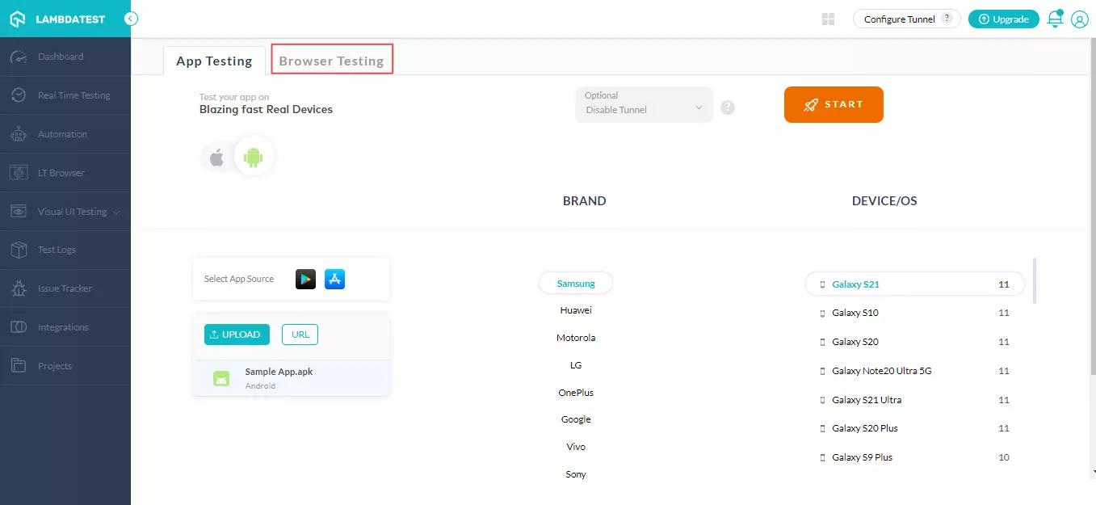Image resolution: width=1096 pixels, height=505 pixels.
Task: Open the user profile icon
Action: 1080,19
